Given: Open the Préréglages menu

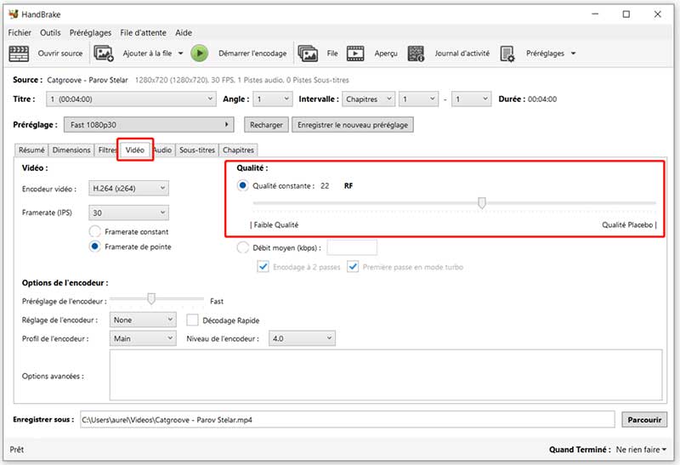Looking at the screenshot, I should point(90,32).
